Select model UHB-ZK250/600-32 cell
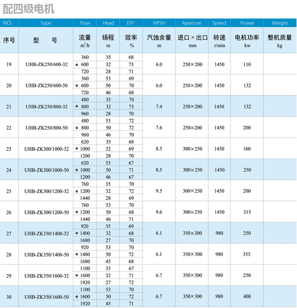Image resolution: width=297 pixels, height=308 pixels. click(46, 64)
